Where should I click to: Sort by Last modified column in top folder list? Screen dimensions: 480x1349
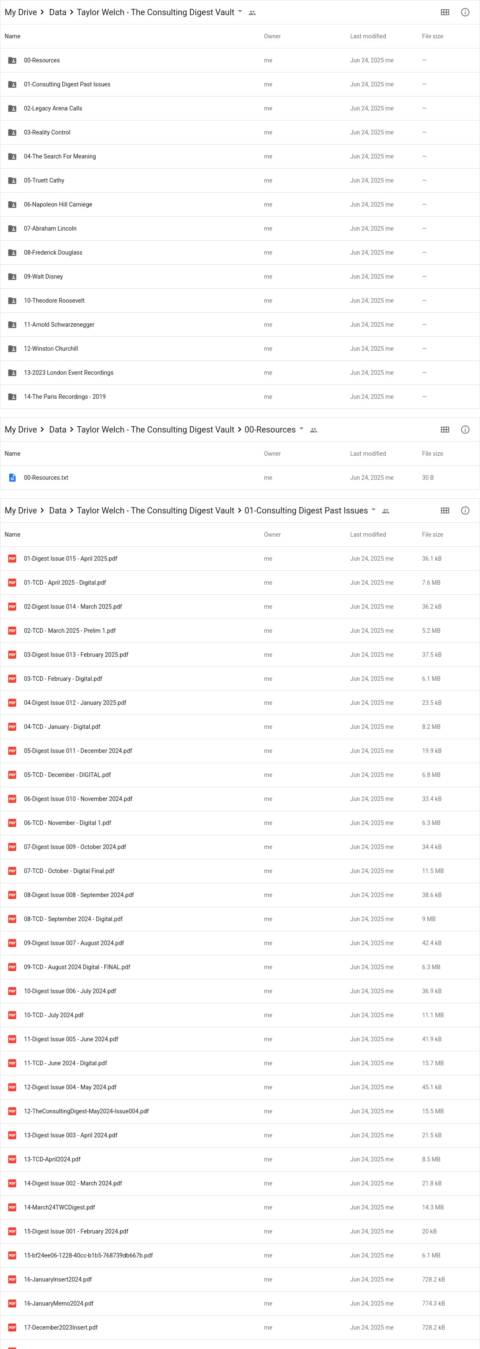point(368,36)
